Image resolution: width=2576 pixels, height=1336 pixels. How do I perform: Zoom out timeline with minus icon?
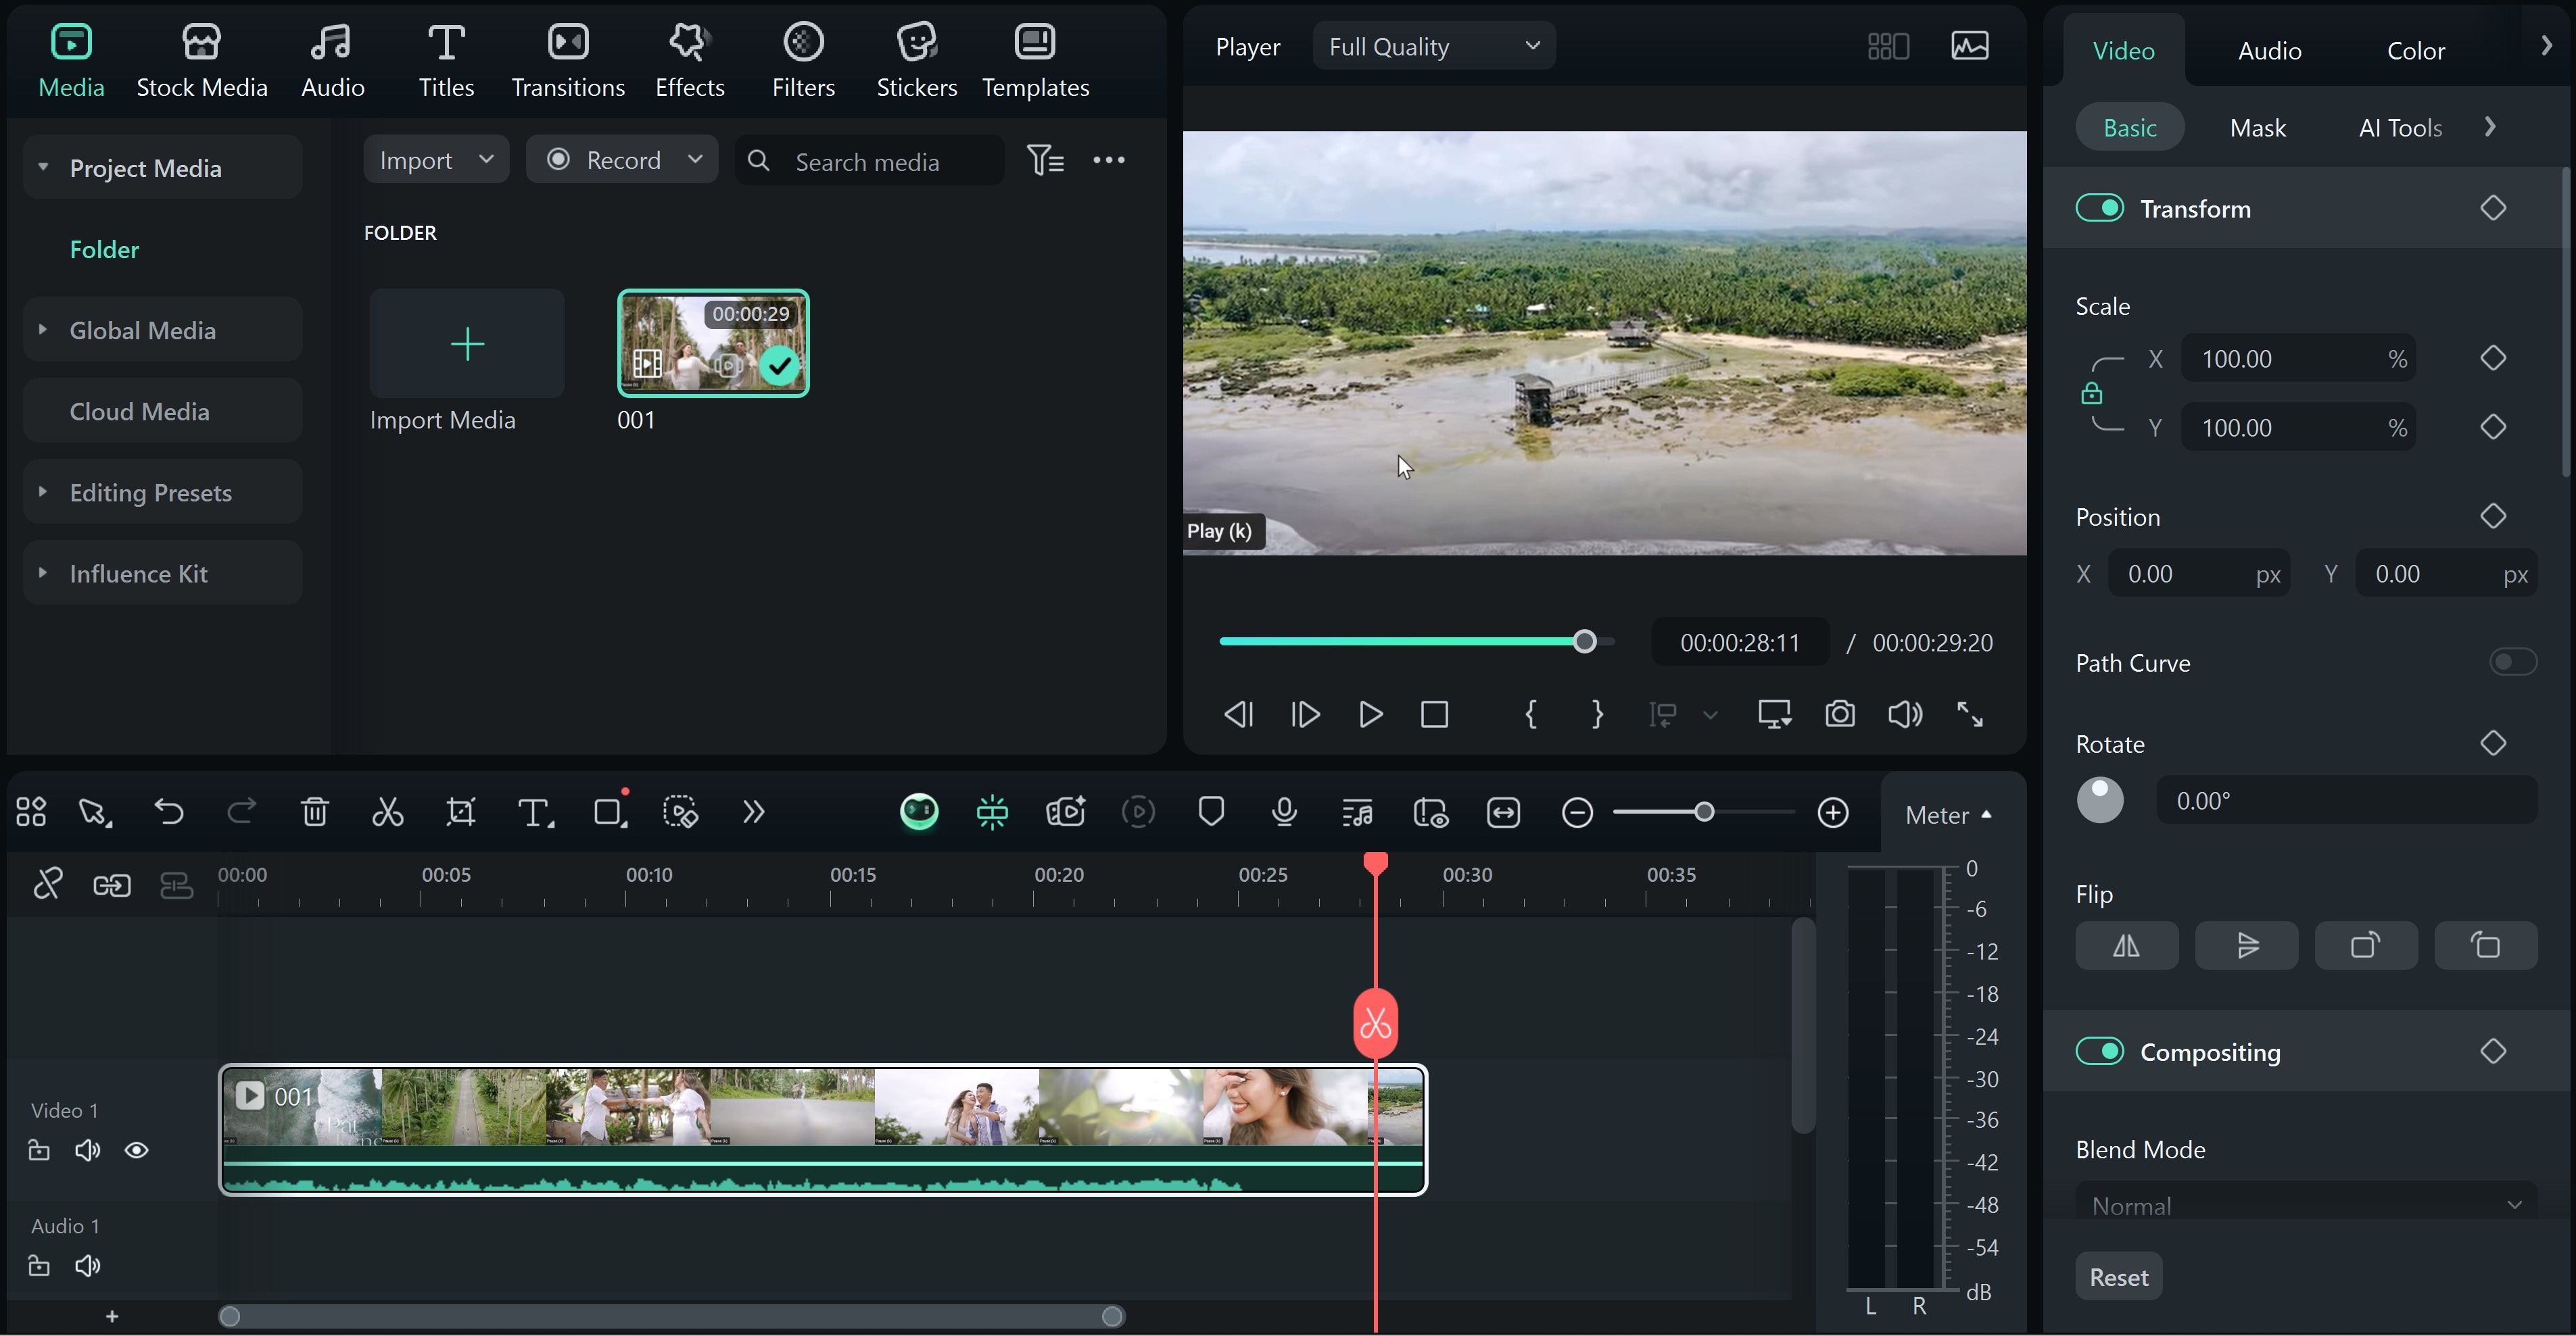1577,812
